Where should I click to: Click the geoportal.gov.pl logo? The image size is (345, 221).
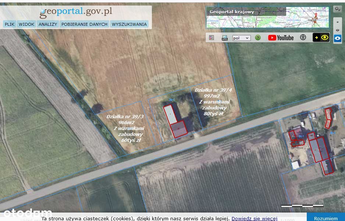(76, 12)
